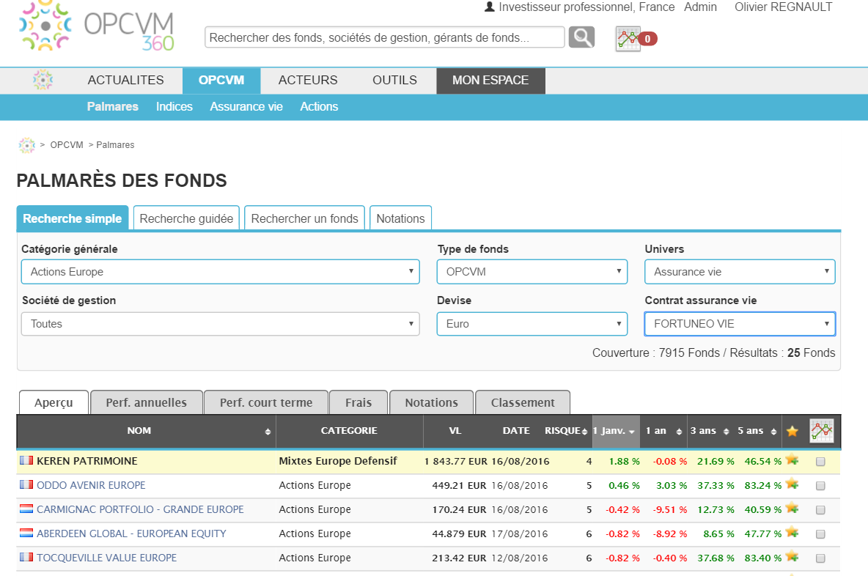
Task: Tick the checkbox for TOCQUEVILLE VALUE EUROPE
Action: click(820, 558)
